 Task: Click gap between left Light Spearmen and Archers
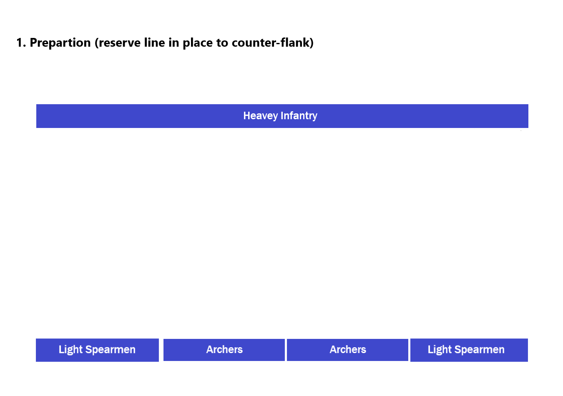[x=161, y=350]
